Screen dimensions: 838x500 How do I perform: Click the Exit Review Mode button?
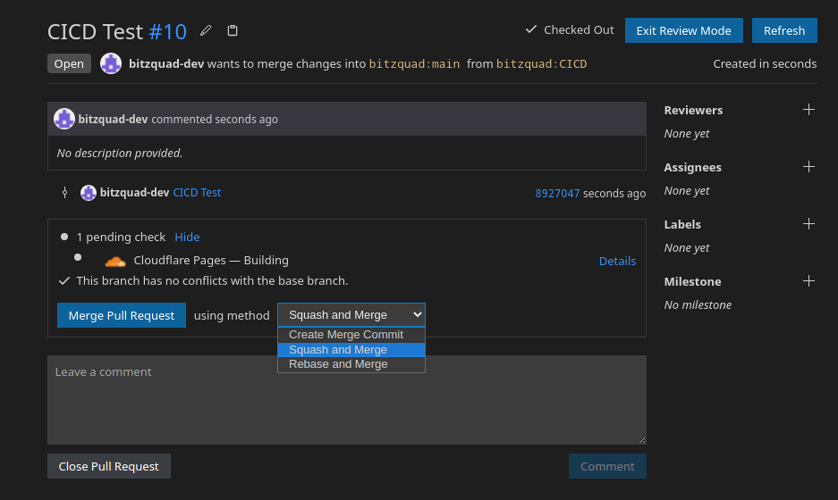pyautogui.click(x=683, y=30)
